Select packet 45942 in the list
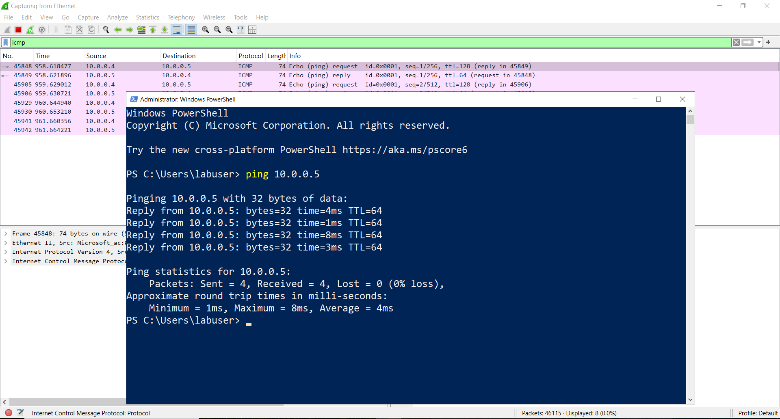Viewport: 780px width, 419px height. click(x=63, y=130)
